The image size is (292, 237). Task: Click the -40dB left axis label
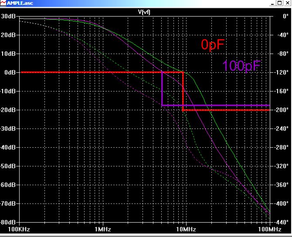tap(8, 147)
